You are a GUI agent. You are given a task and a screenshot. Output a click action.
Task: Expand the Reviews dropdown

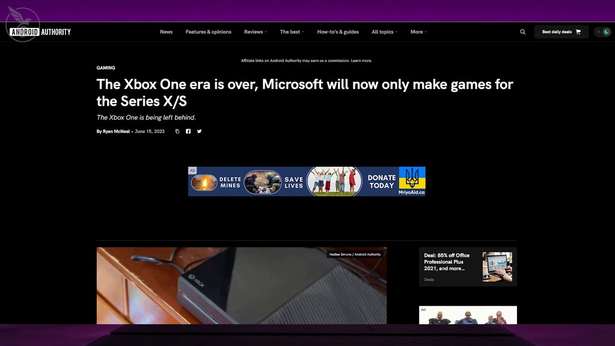pos(256,32)
